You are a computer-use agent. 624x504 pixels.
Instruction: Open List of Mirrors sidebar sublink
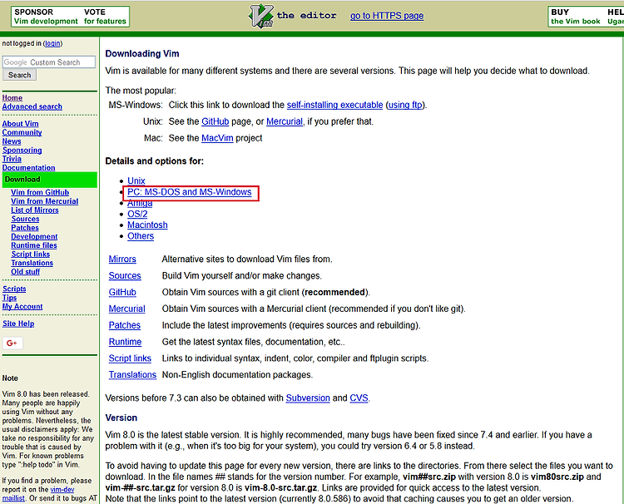(x=35, y=210)
